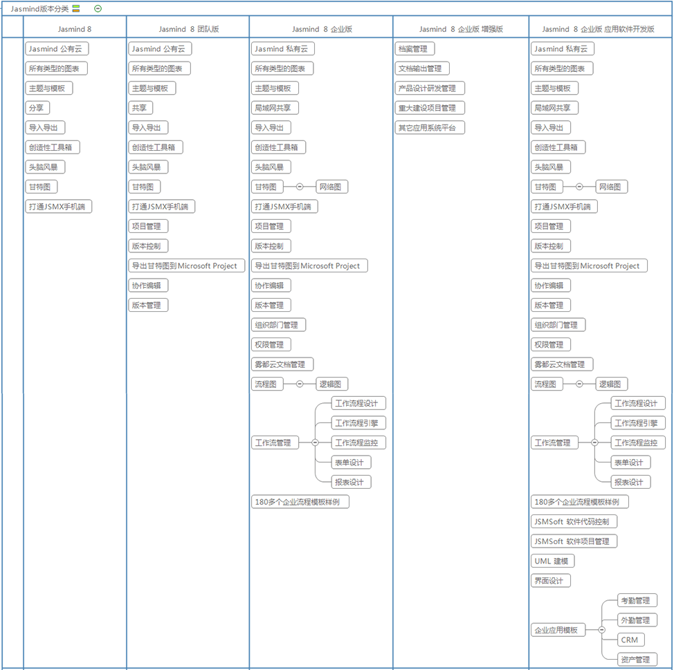Collapse 工作流管理 branch in Jasmind 8 企业版 column
Viewport: 674px width, 670px height.
[x=315, y=443]
